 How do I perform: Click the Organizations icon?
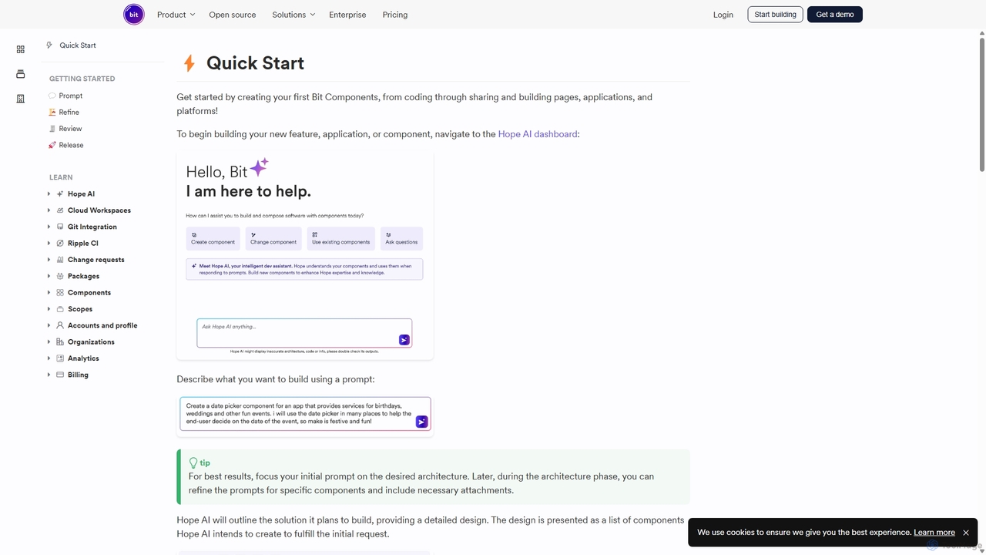[x=60, y=342]
